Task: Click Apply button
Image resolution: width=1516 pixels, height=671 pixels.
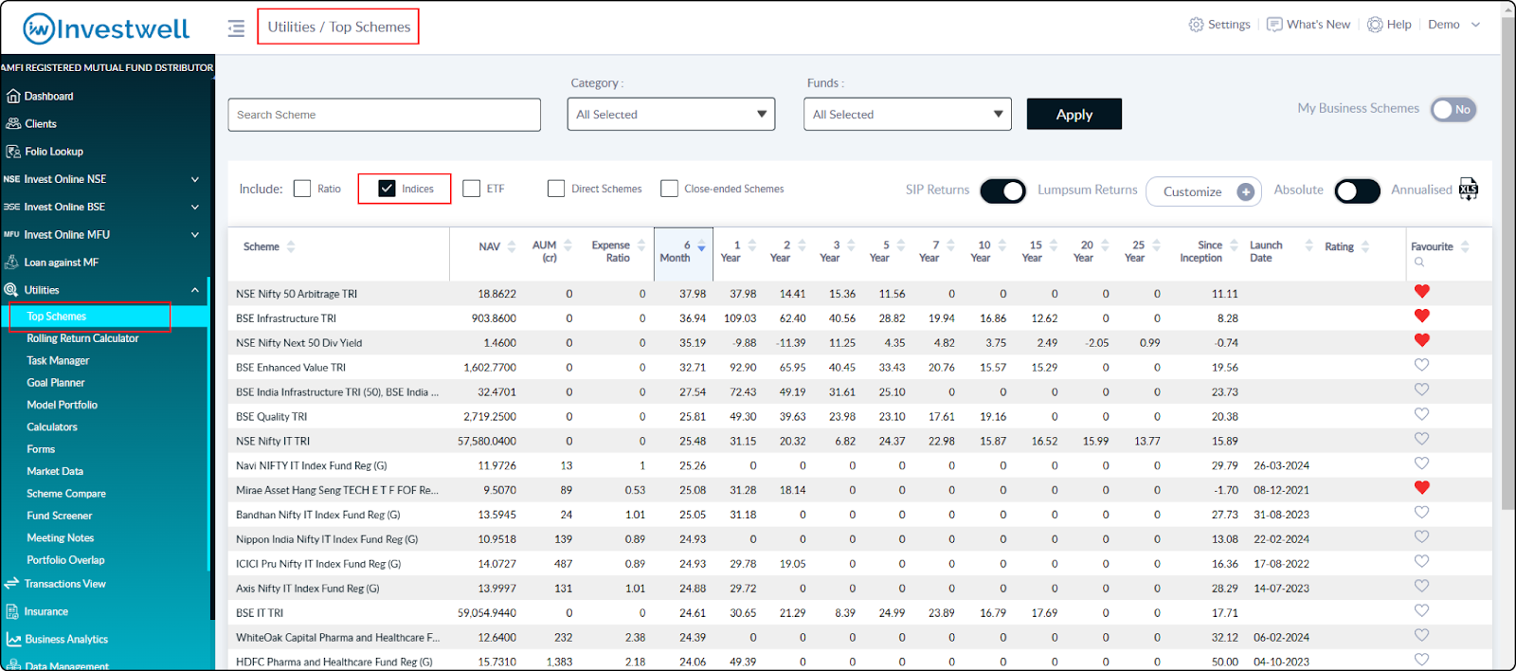Action: pyautogui.click(x=1074, y=115)
